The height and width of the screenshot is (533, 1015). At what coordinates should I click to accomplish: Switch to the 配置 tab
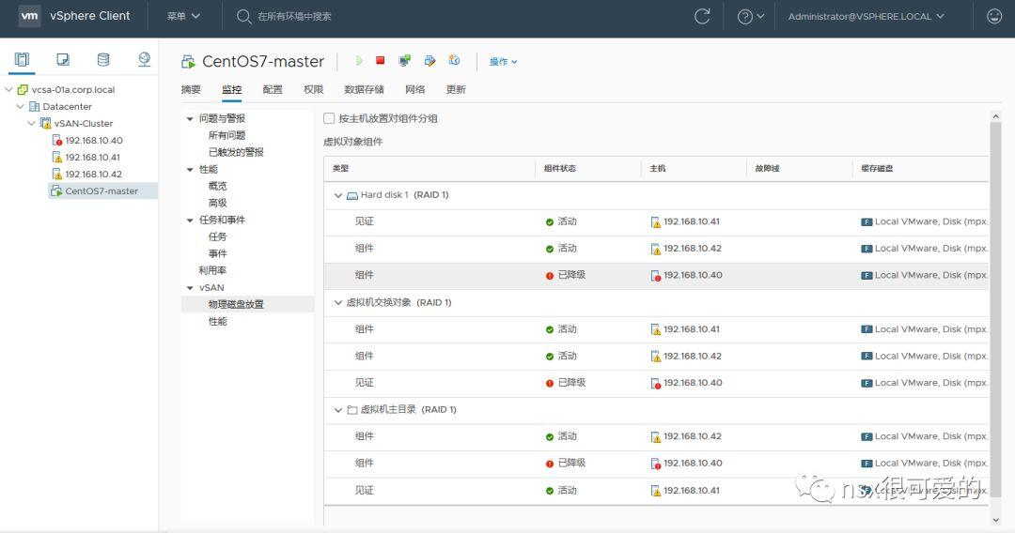273,90
